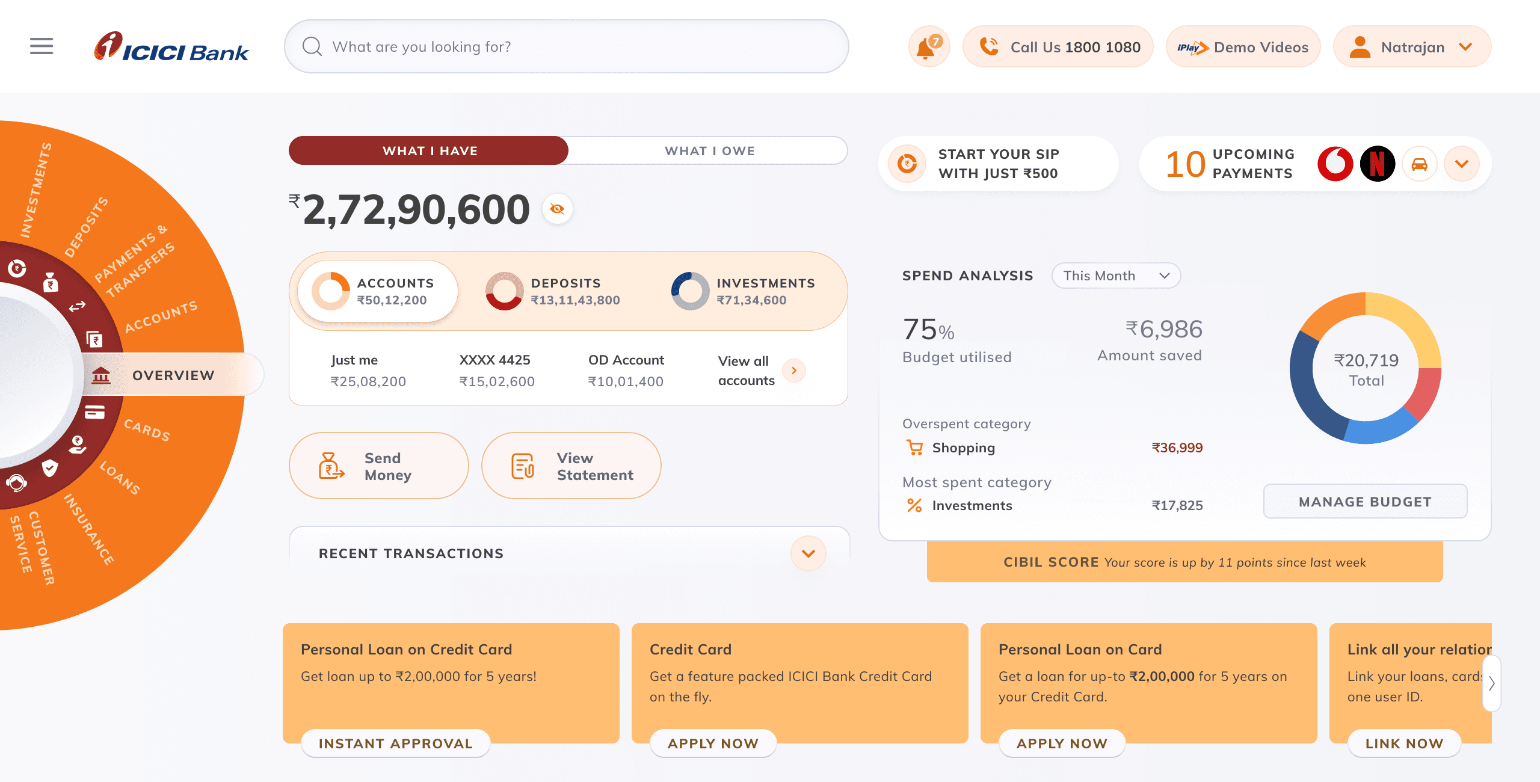This screenshot has width=1540, height=782.
Task: Open the This Month spend analysis dropdown
Action: pos(1115,276)
